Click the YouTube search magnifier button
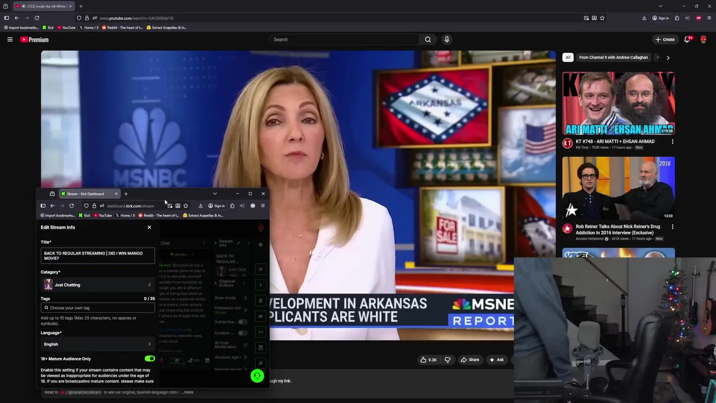Screen dimensions: 716x403 click(x=428, y=40)
